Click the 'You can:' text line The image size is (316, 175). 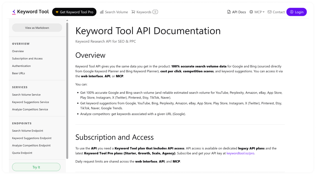(x=81, y=85)
